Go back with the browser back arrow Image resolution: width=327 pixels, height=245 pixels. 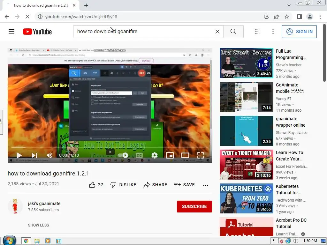click(x=7, y=17)
